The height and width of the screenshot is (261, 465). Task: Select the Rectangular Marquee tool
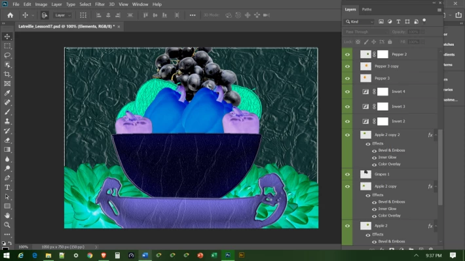(x=7, y=46)
